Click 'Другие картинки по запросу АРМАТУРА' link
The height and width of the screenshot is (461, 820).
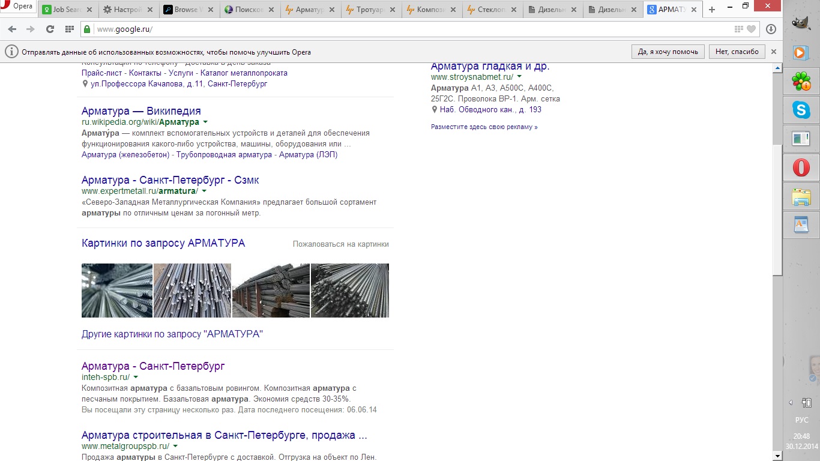[x=172, y=334]
